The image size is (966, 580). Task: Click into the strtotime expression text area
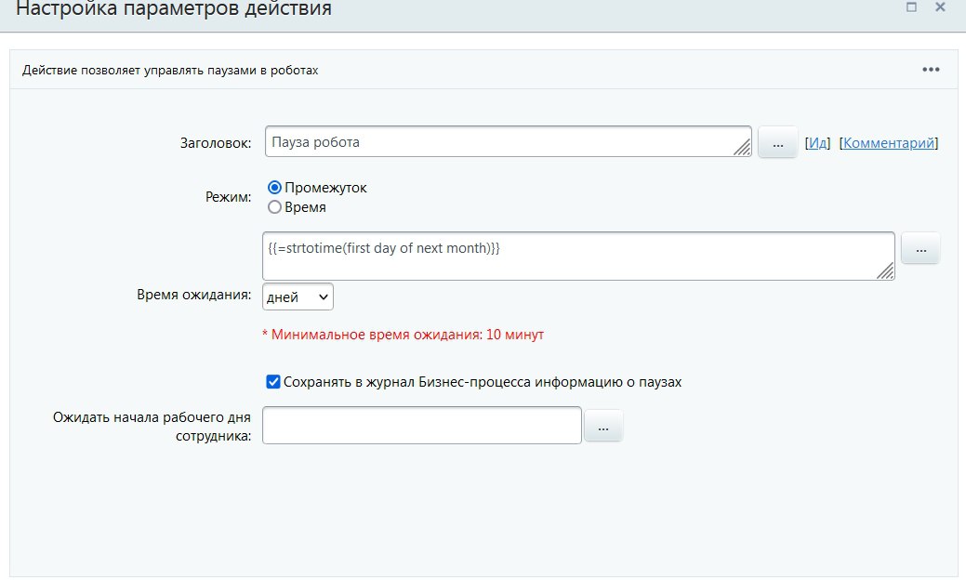coord(576,256)
